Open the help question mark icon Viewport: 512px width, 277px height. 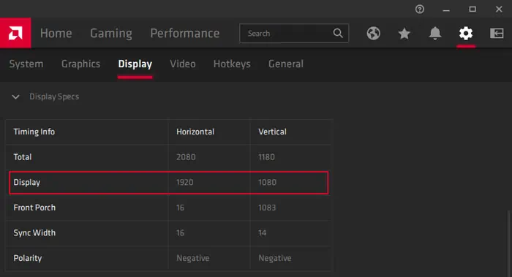coord(420,9)
